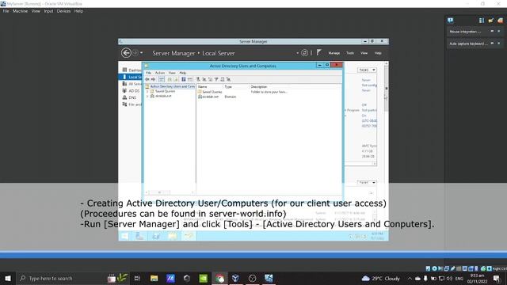Open Machine menu in VirtualBox window
This screenshot has height=285, width=507.
point(20,11)
